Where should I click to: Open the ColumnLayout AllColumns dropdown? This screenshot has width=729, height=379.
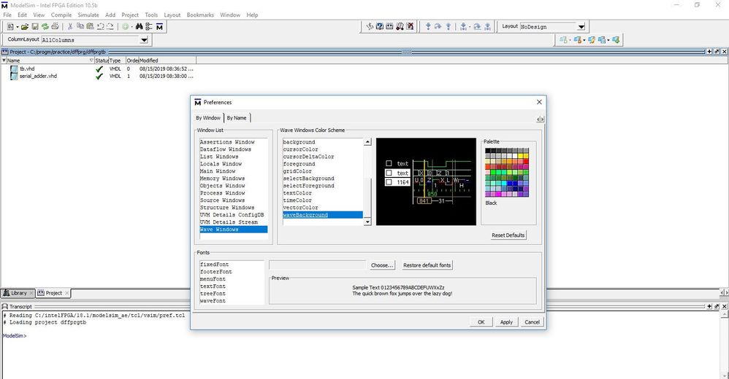pos(144,40)
